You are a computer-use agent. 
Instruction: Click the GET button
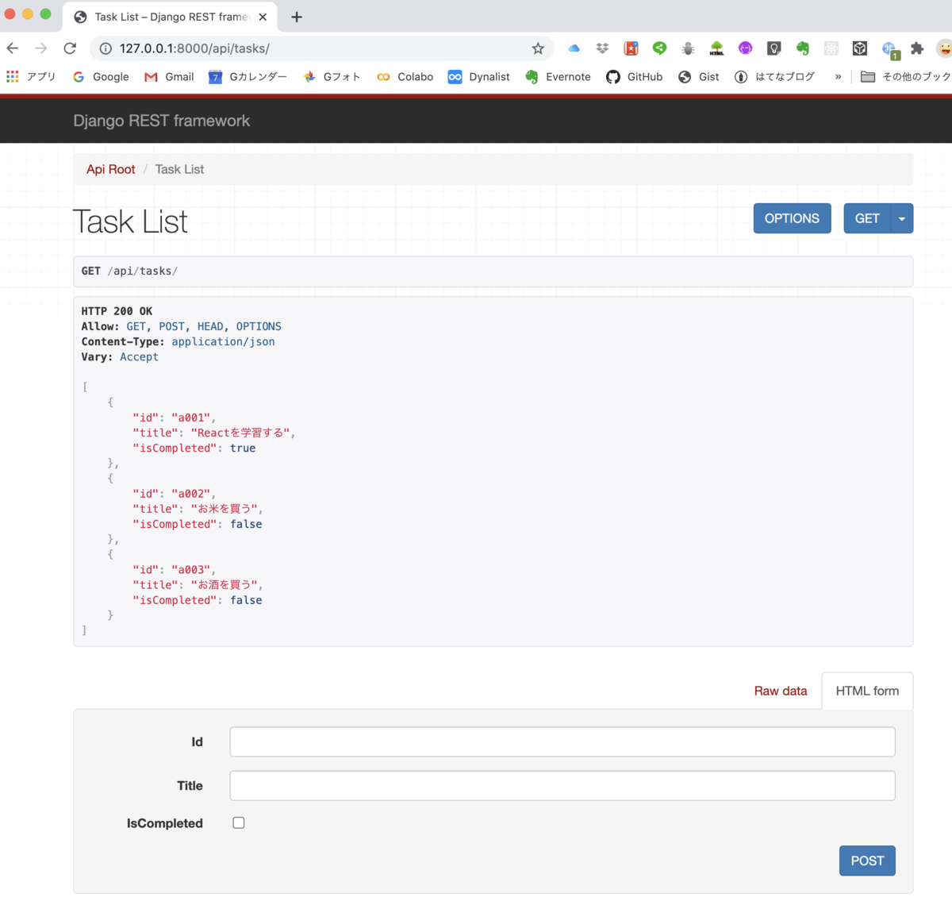866,218
